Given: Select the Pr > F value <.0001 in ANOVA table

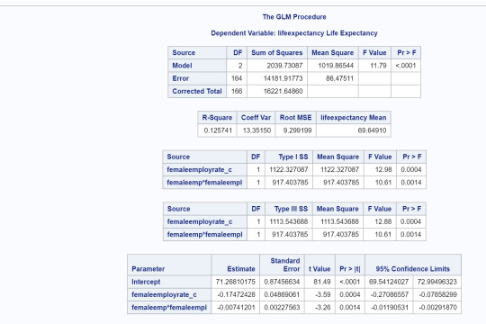Looking at the screenshot, I should [x=406, y=66].
